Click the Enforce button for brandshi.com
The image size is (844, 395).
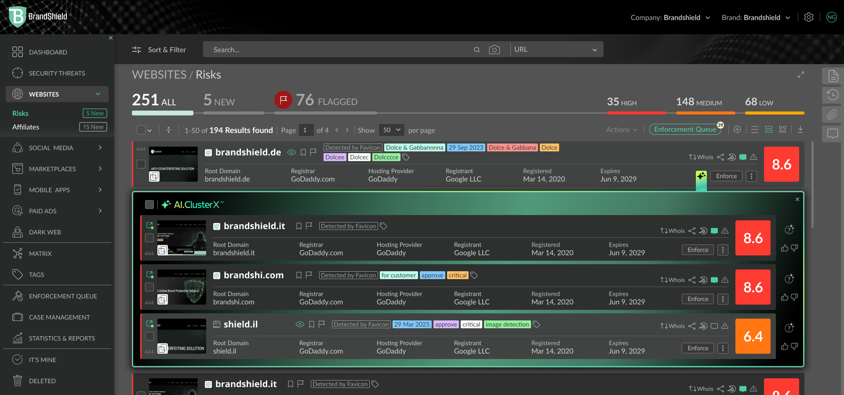[x=697, y=299]
